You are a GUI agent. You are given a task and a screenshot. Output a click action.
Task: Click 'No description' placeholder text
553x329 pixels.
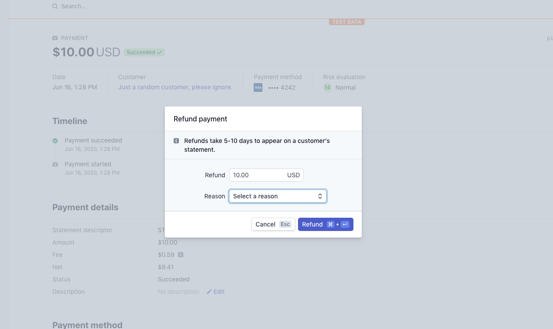click(x=178, y=292)
